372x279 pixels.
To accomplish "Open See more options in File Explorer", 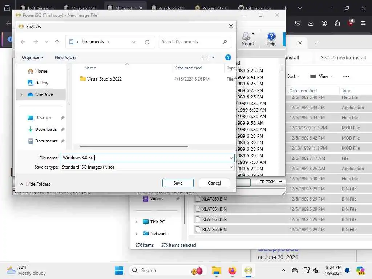I will point(346,76).
